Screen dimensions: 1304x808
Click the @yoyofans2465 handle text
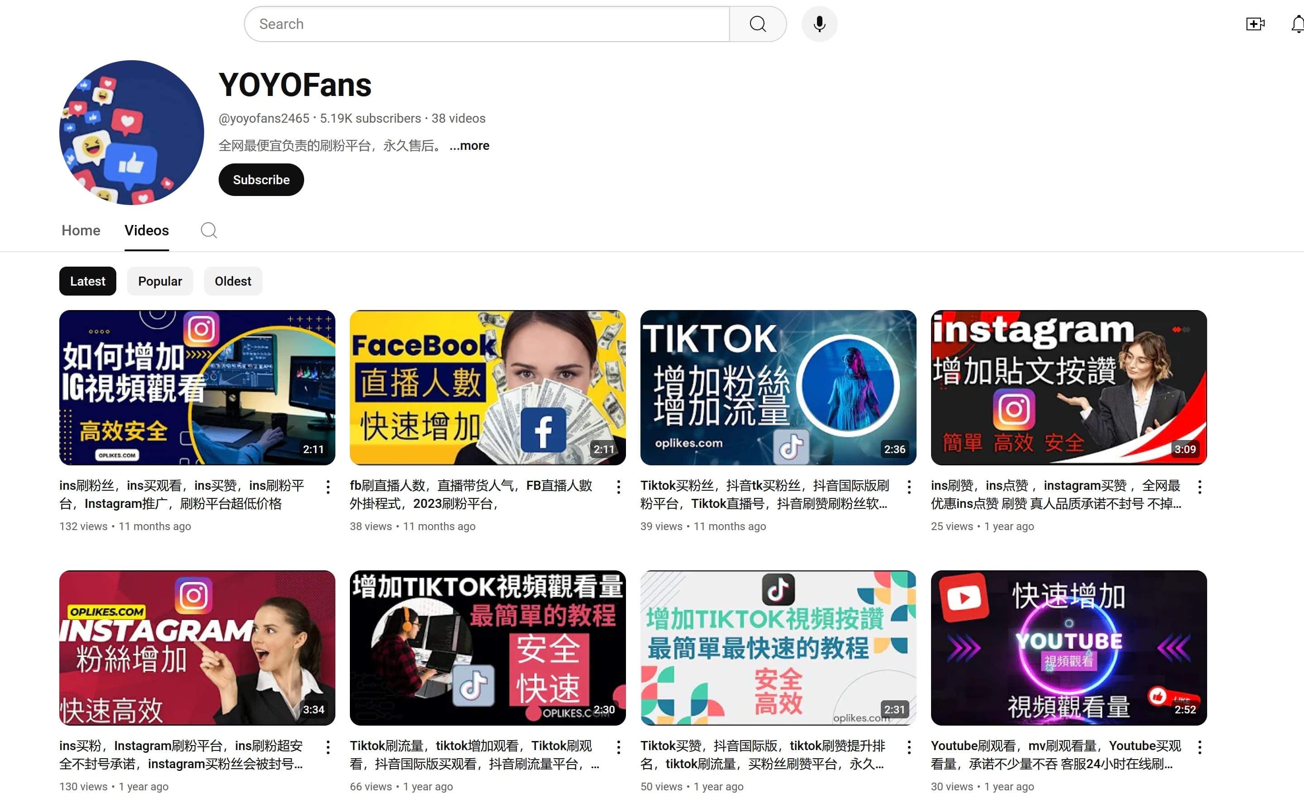pyautogui.click(x=264, y=118)
